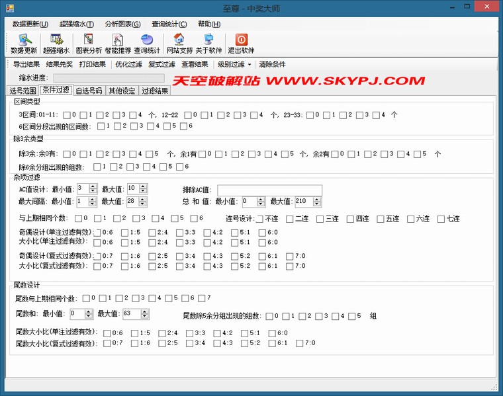Click the 关于软件 toolbar icon
503x396 pixels.
[208, 44]
